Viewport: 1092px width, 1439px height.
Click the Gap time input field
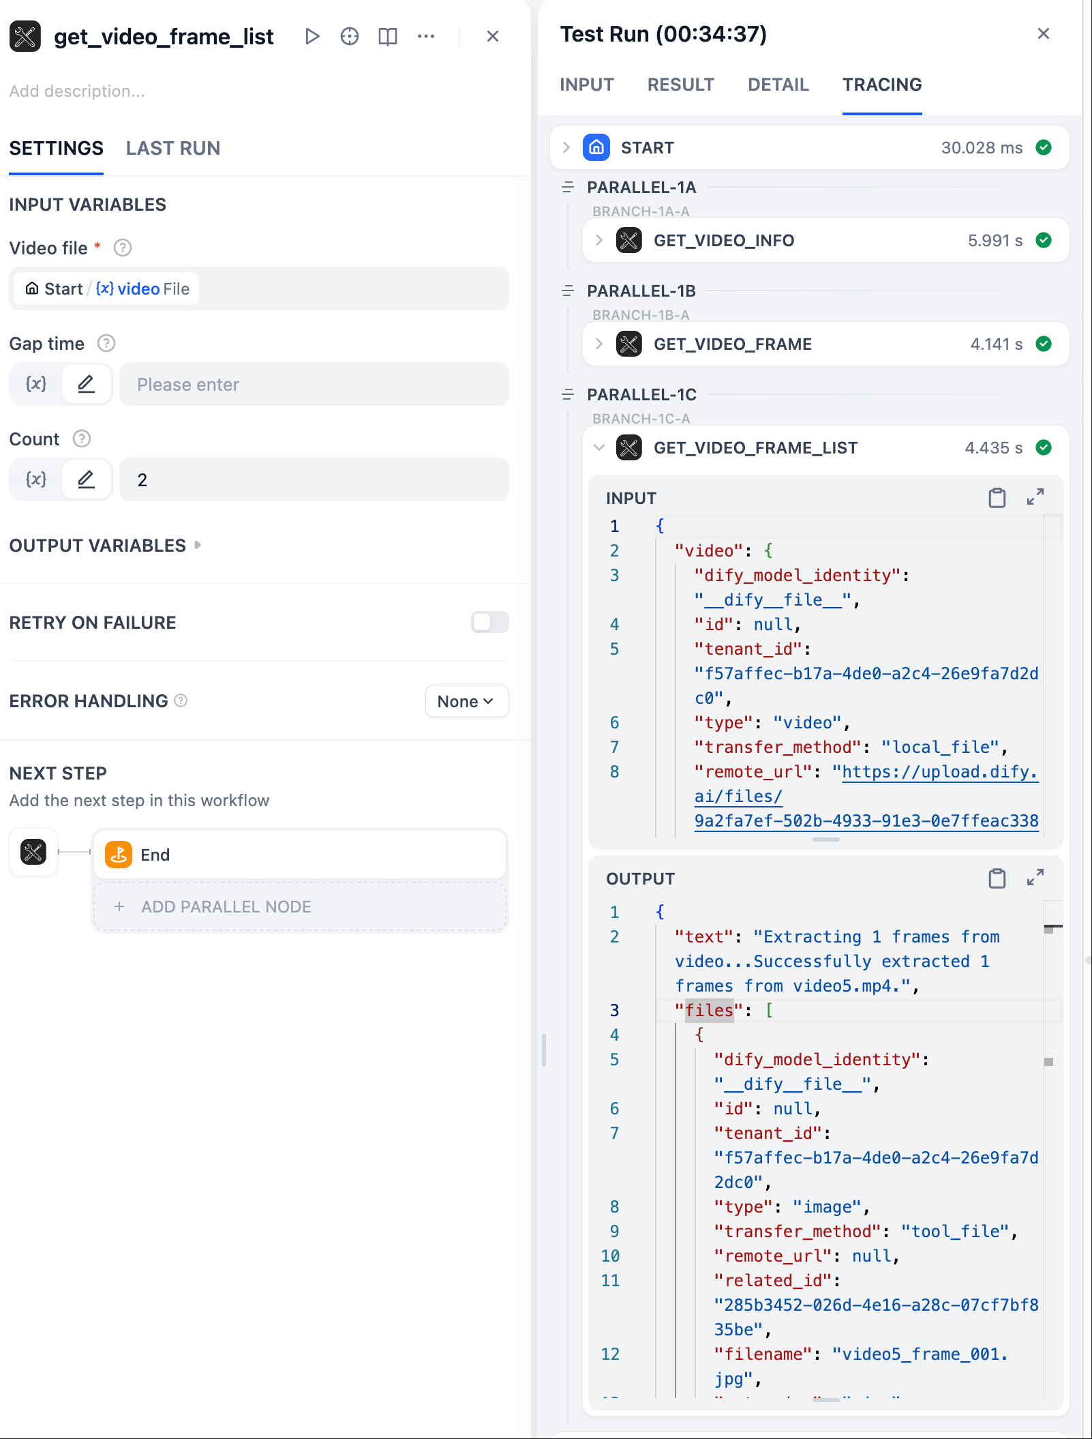[x=314, y=384]
